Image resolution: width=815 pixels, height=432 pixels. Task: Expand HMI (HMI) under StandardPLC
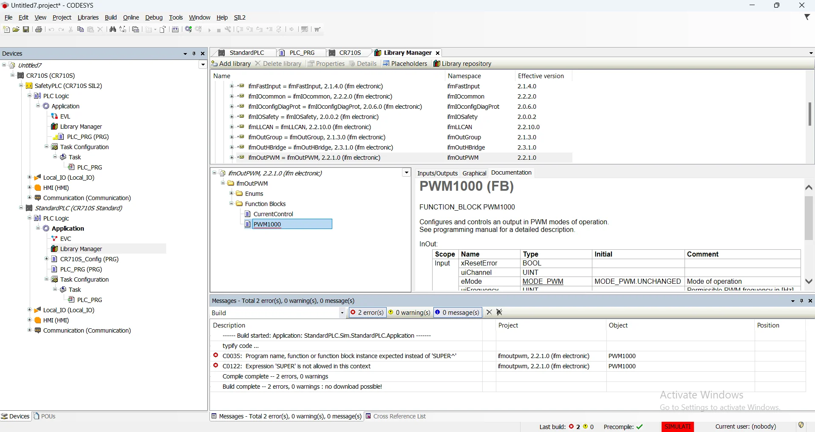(29, 320)
